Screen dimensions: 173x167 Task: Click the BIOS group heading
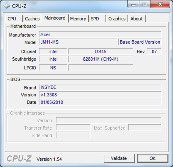pos(15,80)
